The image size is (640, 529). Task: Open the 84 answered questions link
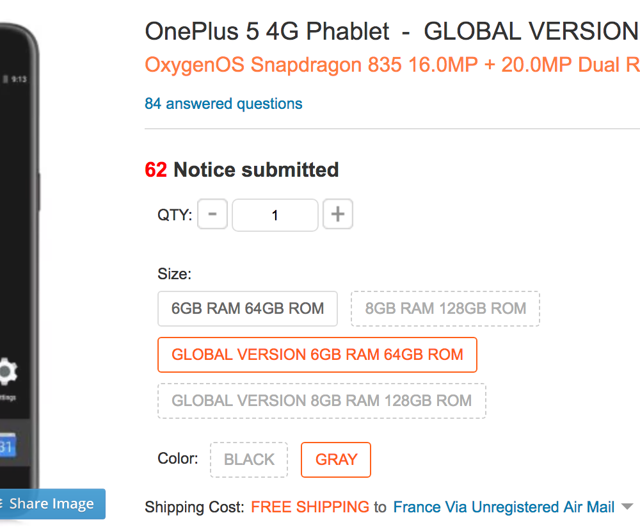[x=223, y=104]
